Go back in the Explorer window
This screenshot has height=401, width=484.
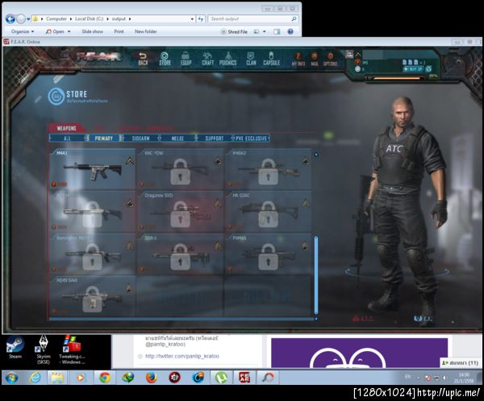click(x=10, y=19)
